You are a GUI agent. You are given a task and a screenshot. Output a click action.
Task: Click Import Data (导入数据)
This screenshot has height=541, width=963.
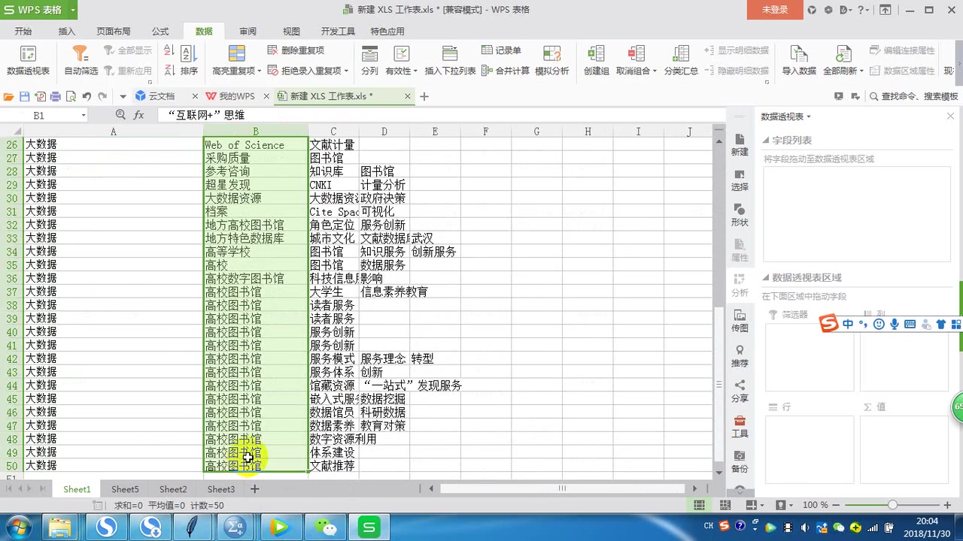799,61
